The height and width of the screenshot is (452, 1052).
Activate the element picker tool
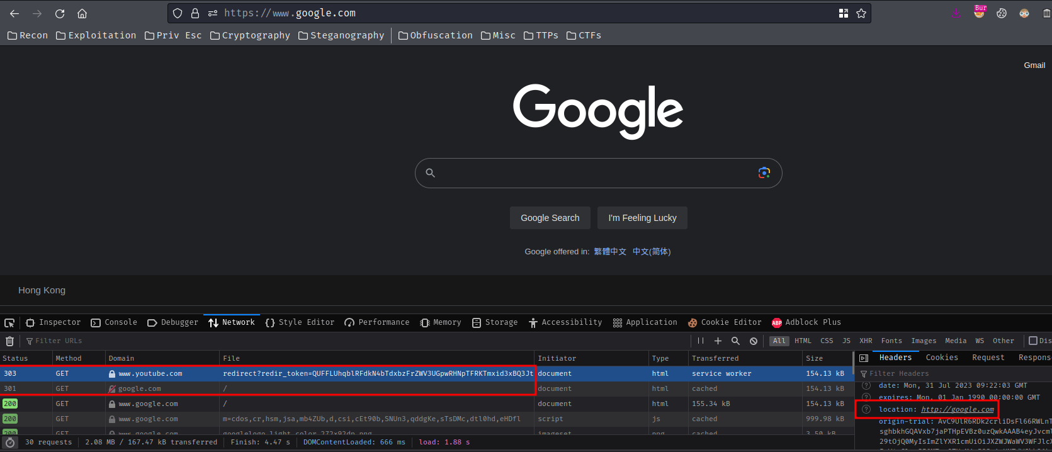pos(9,323)
